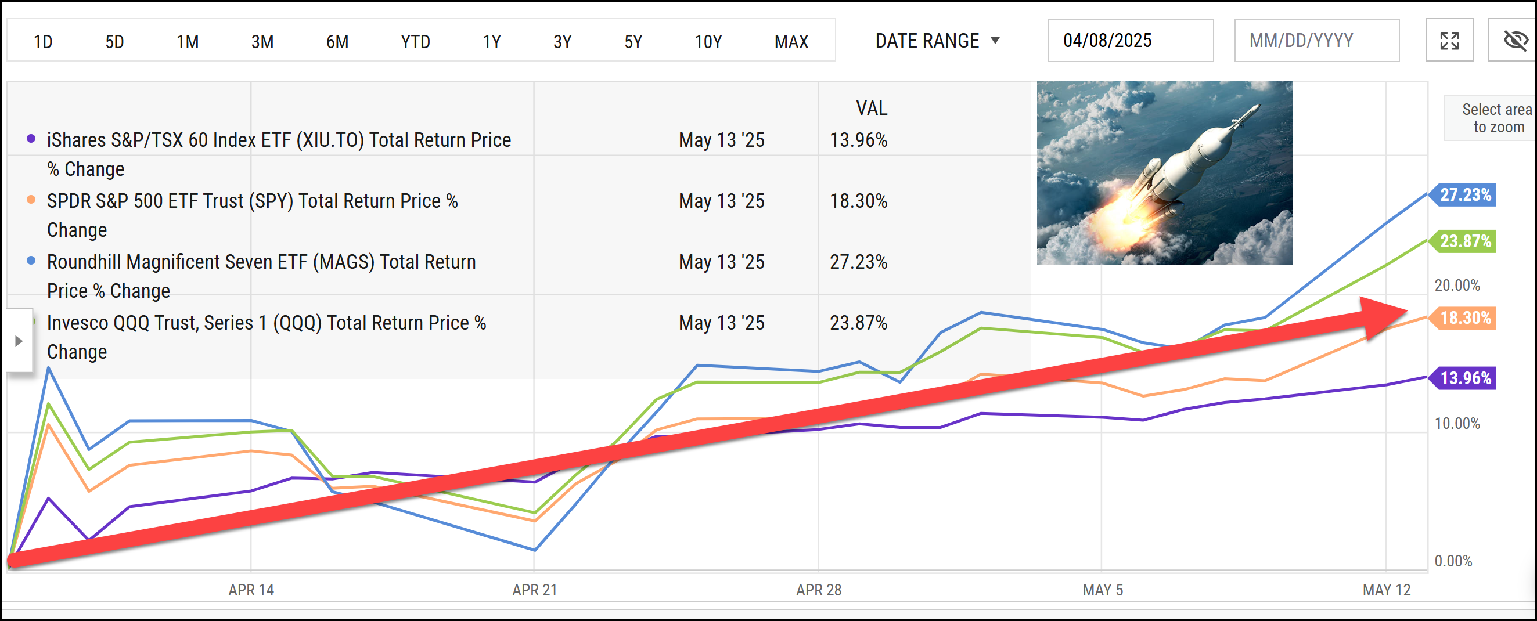Viewport: 1537px width, 621px height.
Task: Click the 10.00% y-axis label
Action: [x=1457, y=424]
